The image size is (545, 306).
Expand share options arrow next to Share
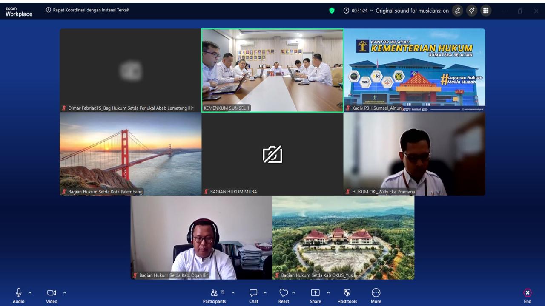tap(328, 292)
